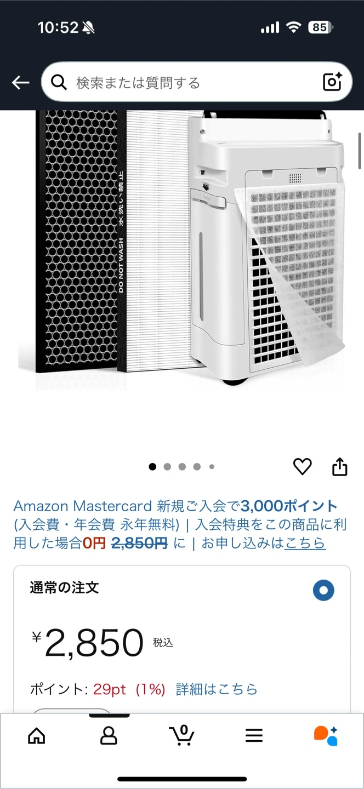Open the hamburger menu

coord(254,735)
